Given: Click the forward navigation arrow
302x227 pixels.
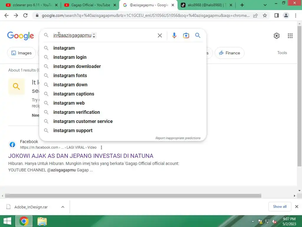Looking at the screenshot, I should tap(16, 15).
